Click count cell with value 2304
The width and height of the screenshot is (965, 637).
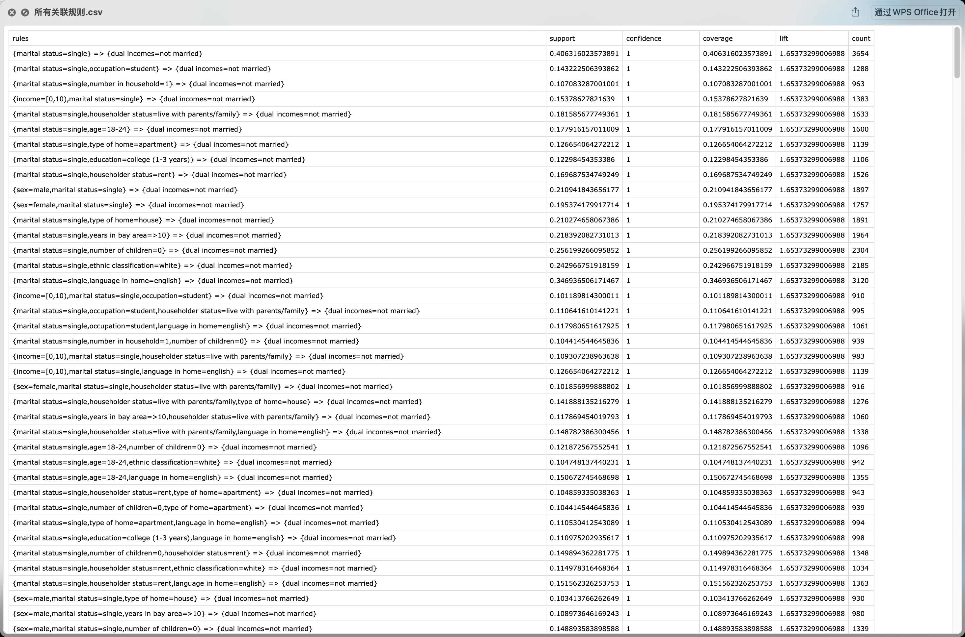point(860,250)
